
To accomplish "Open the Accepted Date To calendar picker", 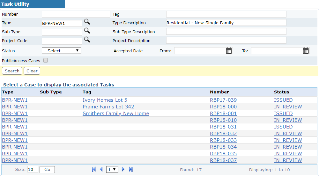I will click(306, 51).
